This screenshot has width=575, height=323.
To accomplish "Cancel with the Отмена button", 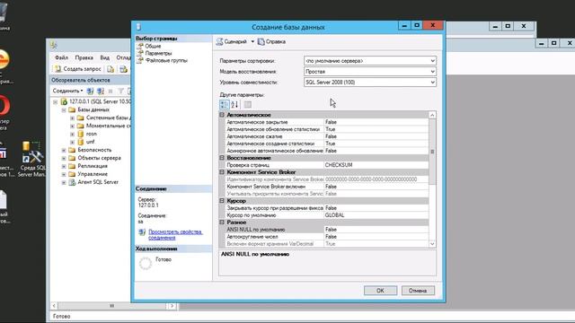I will pos(418,291).
